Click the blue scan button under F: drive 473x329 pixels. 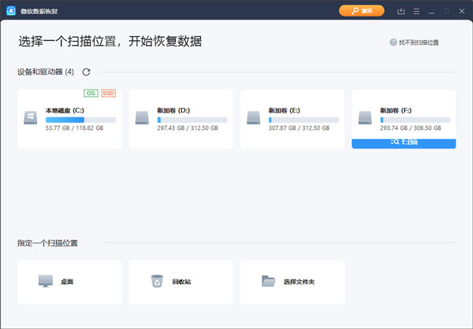click(x=404, y=142)
